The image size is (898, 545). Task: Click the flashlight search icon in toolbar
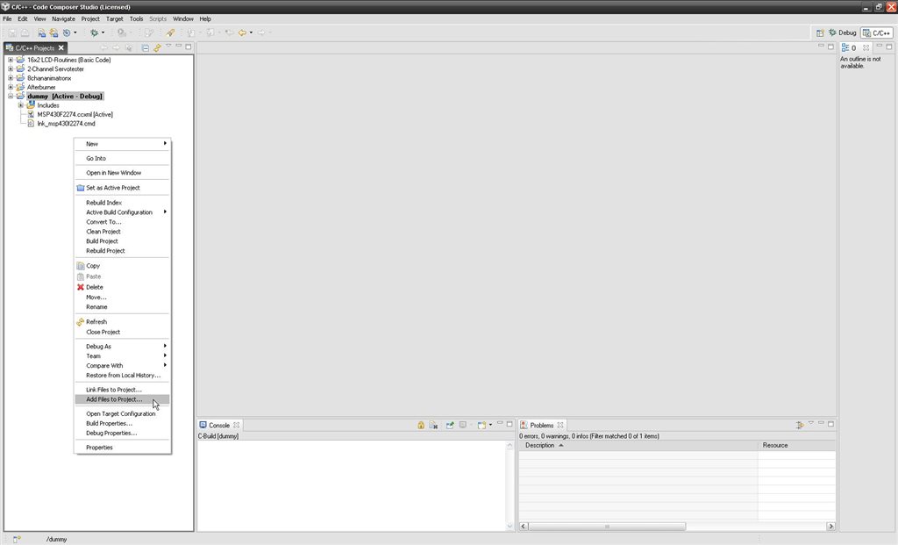tap(170, 32)
